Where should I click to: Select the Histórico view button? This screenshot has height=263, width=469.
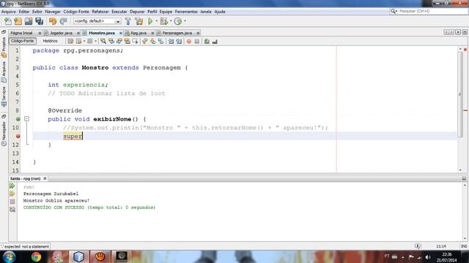pos(51,41)
